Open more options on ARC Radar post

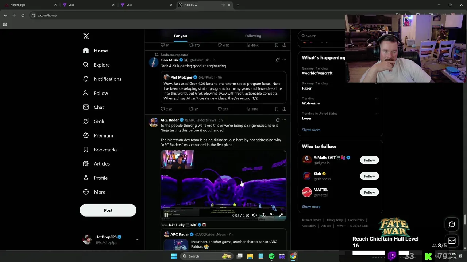tap(284, 120)
